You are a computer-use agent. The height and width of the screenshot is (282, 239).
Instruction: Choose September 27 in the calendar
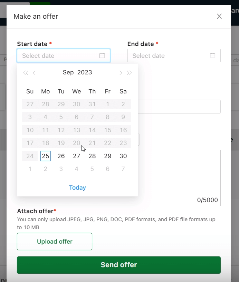[77, 156]
